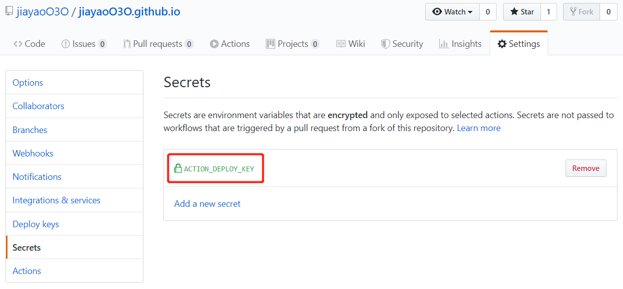Click the Settings gear icon
This screenshot has height=289, width=623.
[x=502, y=44]
